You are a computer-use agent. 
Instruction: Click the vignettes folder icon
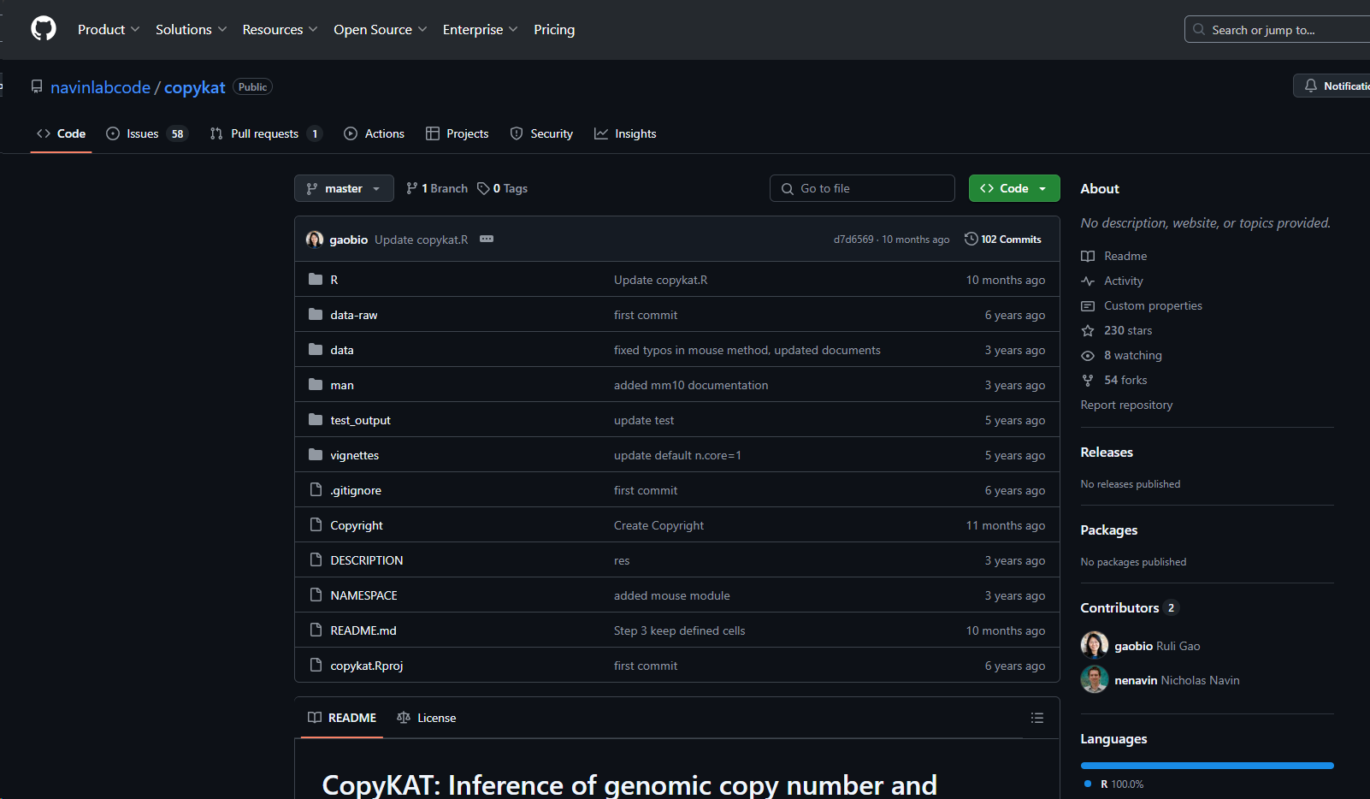(316, 454)
